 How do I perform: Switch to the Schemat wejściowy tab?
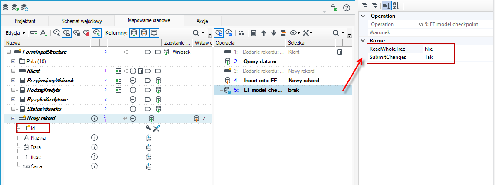tap(82, 21)
